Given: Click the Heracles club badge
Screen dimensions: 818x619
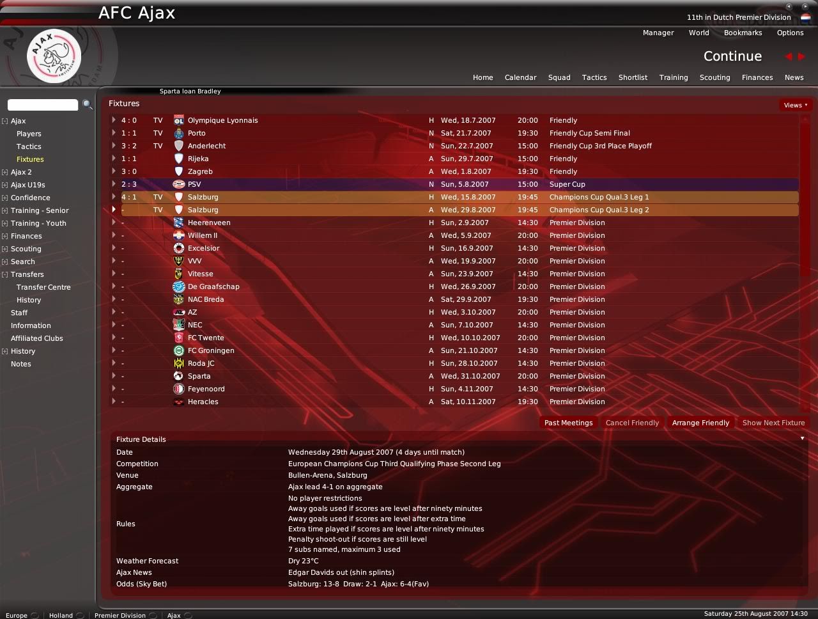Looking at the screenshot, I should coord(179,402).
